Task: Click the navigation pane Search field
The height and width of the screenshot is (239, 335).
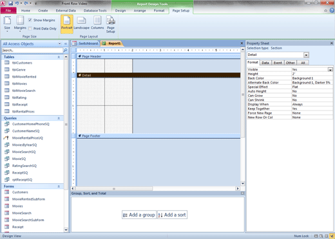Action: click(x=32, y=50)
